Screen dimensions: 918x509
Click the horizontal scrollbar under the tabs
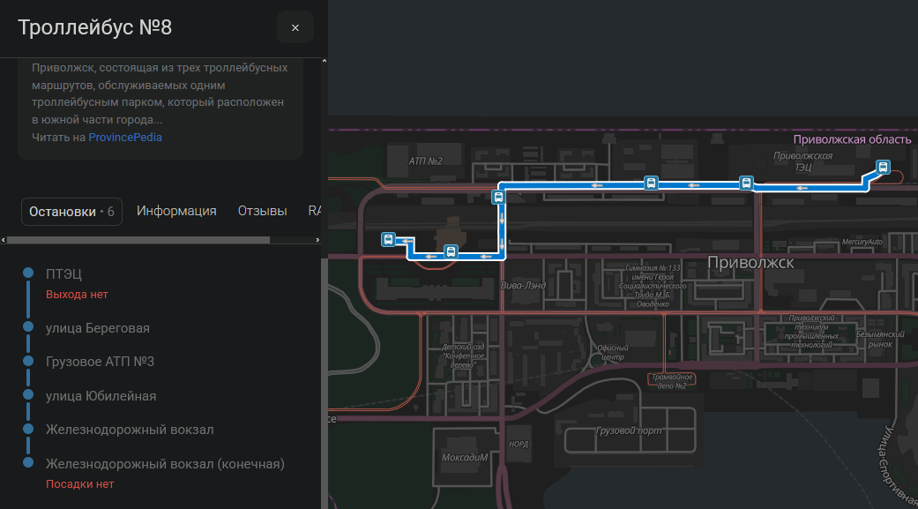point(139,240)
